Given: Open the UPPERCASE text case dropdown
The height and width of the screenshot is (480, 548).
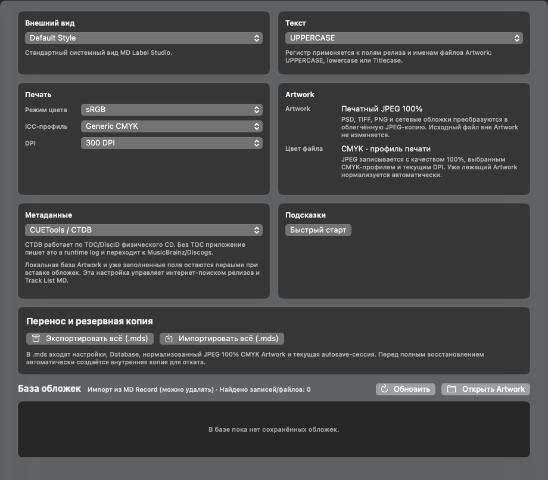Looking at the screenshot, I should (404, 38).
